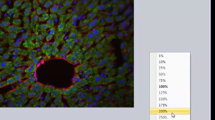Choose 25% zoom option

[170, 68]
